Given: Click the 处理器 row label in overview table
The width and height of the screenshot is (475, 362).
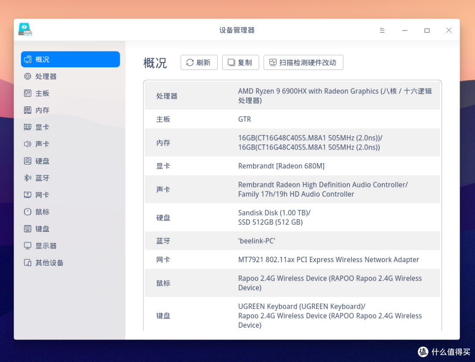Looking at the screenshot, I should [167, 96].
